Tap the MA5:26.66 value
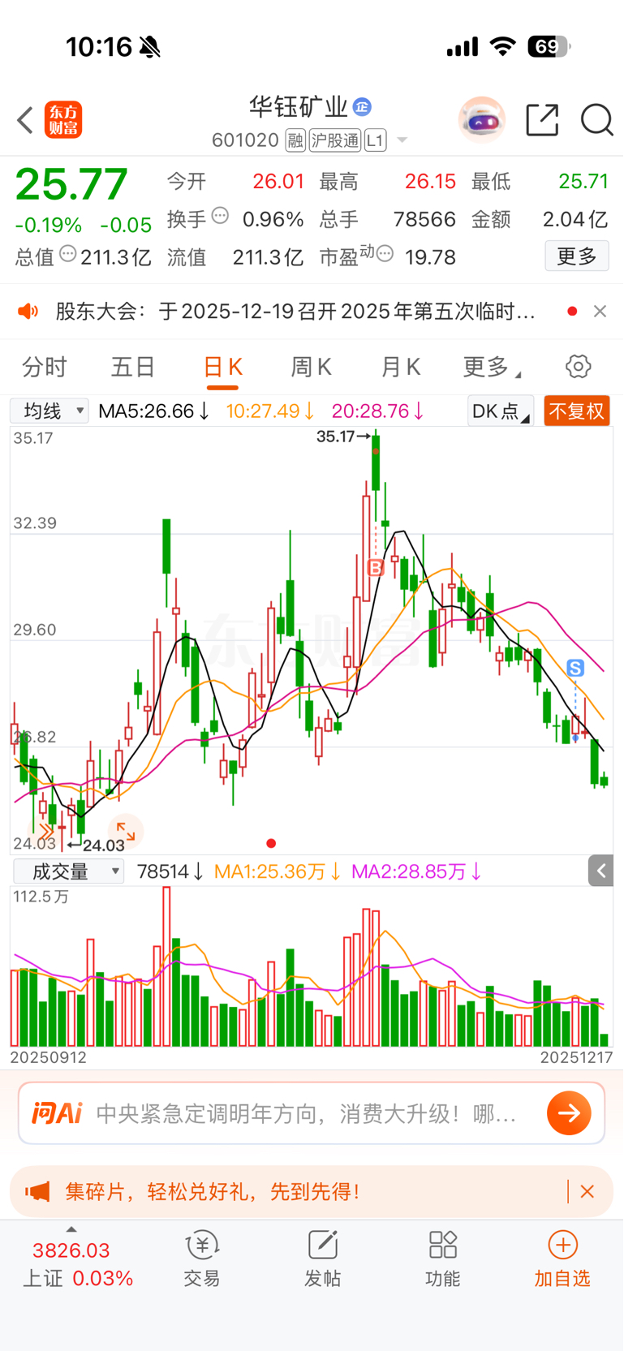 154,411
